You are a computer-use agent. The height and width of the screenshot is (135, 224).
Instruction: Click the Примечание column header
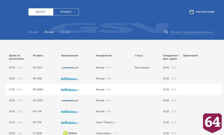point(190,56)
